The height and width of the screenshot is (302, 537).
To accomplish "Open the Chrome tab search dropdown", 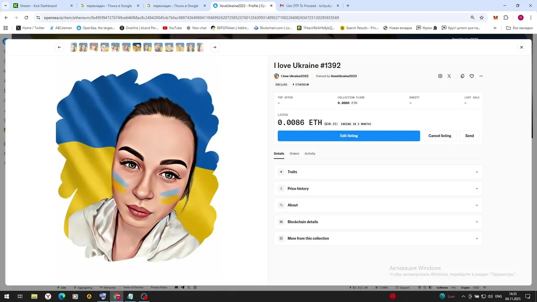I will [5, 6].
